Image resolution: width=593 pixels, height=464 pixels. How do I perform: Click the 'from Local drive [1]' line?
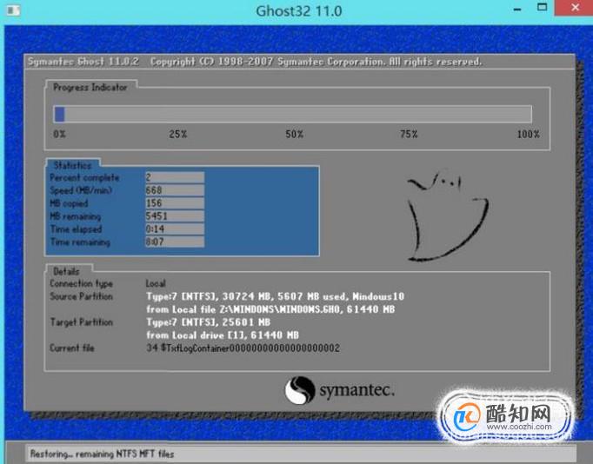(223, 335)
